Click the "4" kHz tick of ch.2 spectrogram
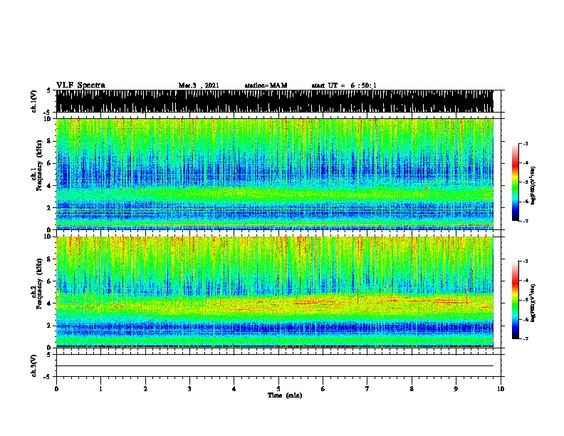564x436 pixels. pos(50,303)
